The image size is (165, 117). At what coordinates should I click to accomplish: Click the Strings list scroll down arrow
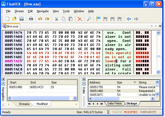click(157, 94)
